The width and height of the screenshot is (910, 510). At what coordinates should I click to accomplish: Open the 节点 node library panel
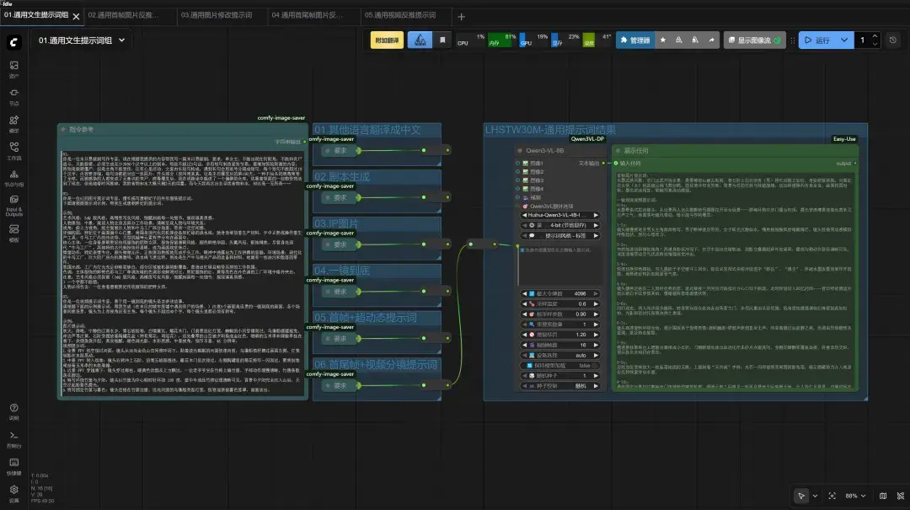pyautogui.click(x=14, y=96)
